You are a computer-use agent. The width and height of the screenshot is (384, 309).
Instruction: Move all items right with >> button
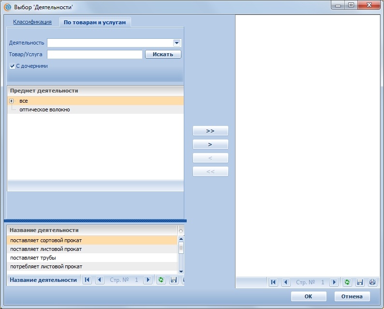(x=210, y=131)
